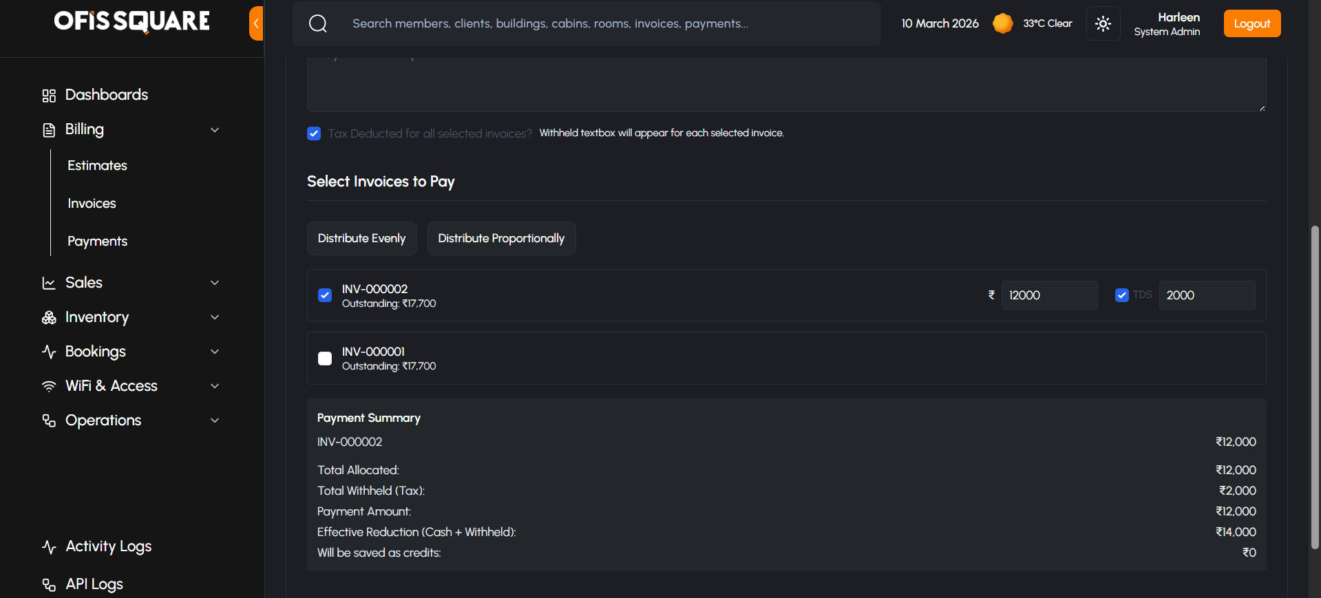Screen dimensions: 1321x598
Task: Click the Distribute Proportionally button
Action: click(501, 239)
